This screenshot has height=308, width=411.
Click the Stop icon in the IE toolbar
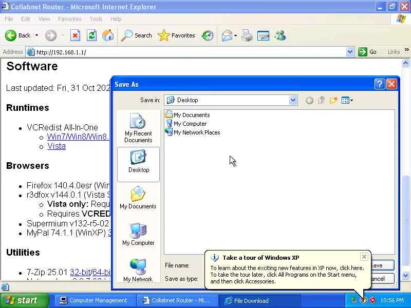coord(75,35)
